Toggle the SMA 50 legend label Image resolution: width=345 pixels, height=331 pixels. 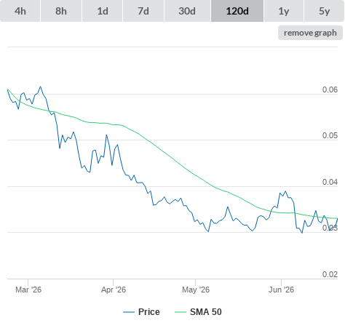[x=206, y=312]
